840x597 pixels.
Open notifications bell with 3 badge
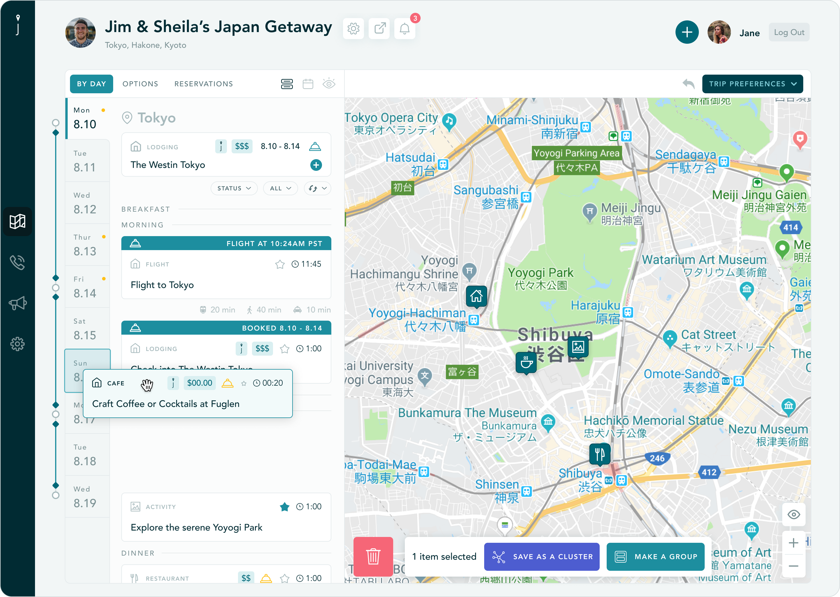[x=405, y=29]
